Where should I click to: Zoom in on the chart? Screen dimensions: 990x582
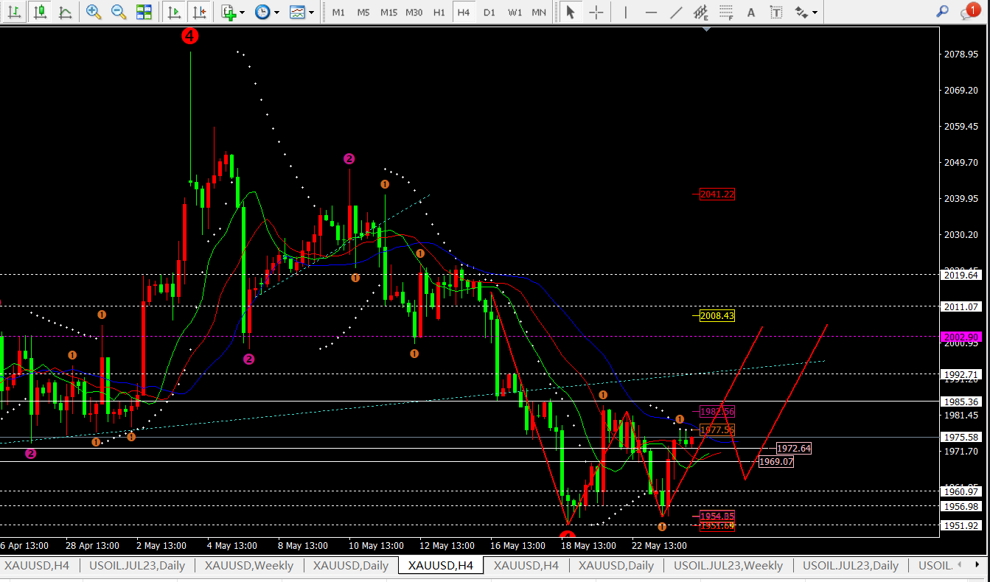coord(94,12)
